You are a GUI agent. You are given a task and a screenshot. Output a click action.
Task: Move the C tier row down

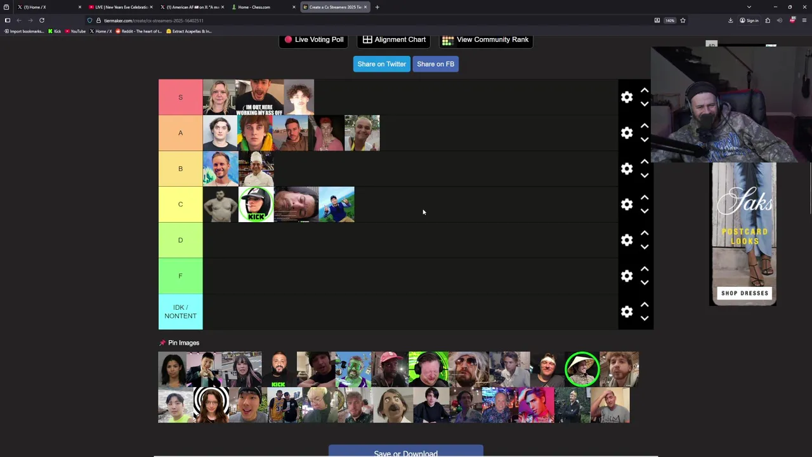(645, 211)
